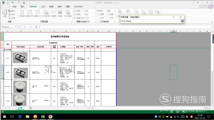Expand the formula bar with chevron
Viewport: 214px width, 120px height.
coord(212,27)
